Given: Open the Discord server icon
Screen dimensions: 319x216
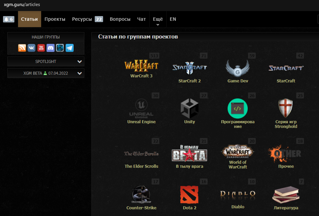Looking at the screenshot, I should tap(51, 48).
